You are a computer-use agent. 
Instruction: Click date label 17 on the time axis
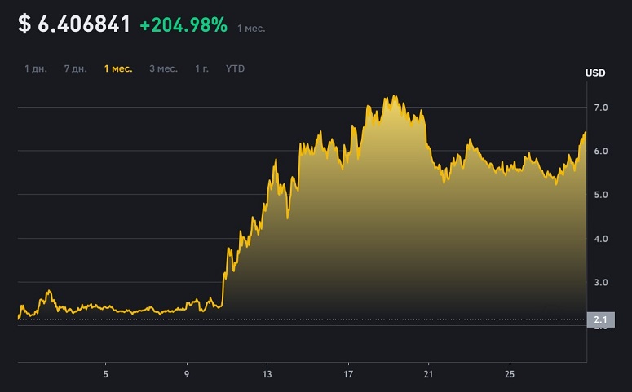pos(348,374)
